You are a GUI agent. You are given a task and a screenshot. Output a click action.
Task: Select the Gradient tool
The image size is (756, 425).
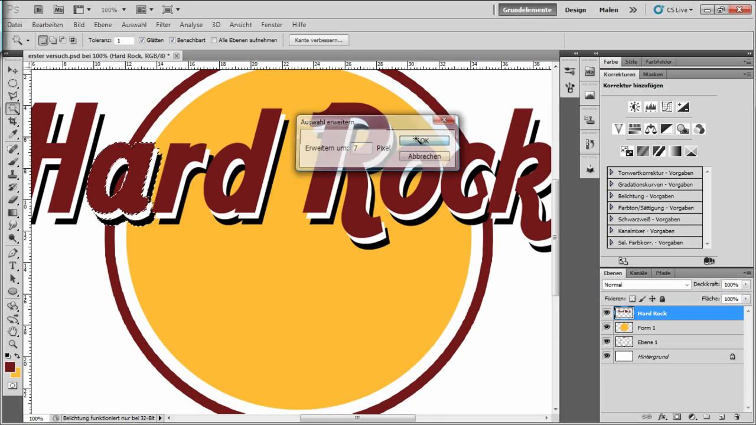click(x=12, y=213)
